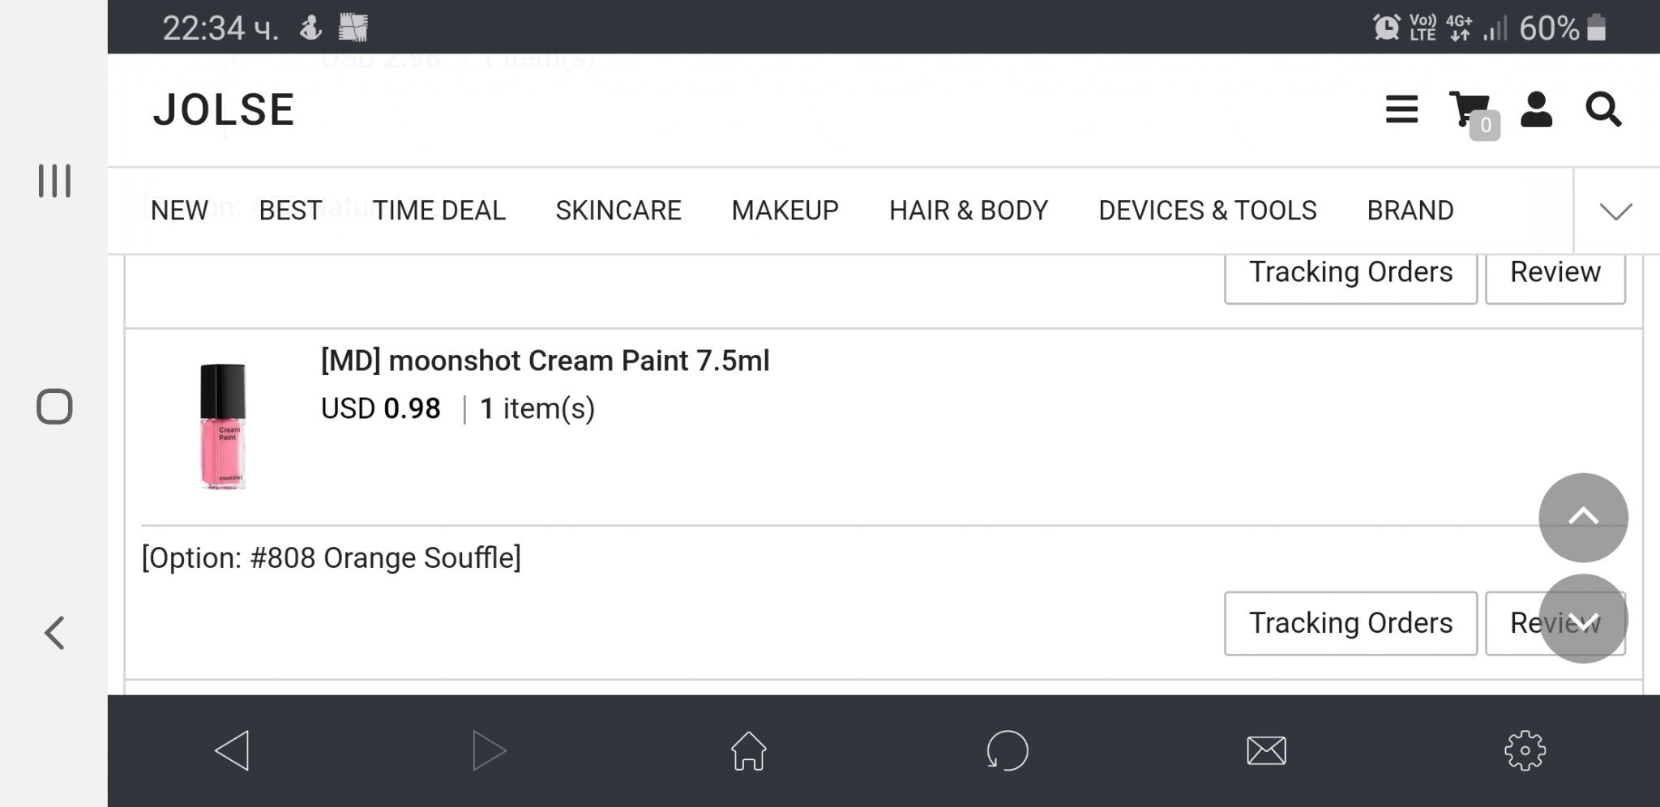Reload page with refresh icon
1660x807 pixels.
click(1008, 750)
